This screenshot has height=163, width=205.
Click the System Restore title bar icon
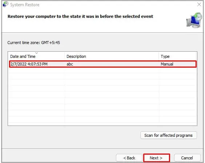5,4
